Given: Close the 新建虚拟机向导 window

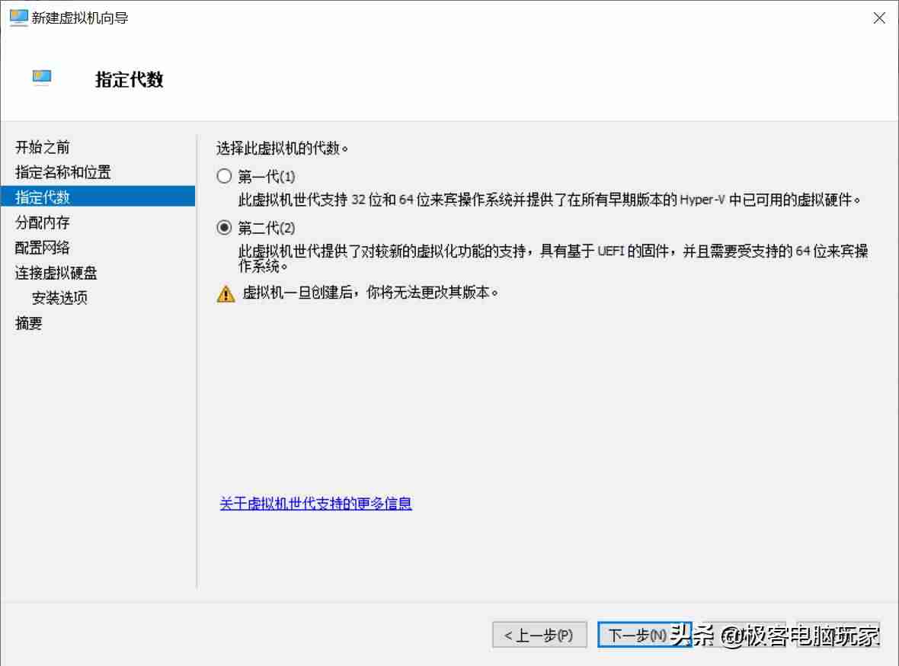Looking at the screenshot, I should click(879, 18).
